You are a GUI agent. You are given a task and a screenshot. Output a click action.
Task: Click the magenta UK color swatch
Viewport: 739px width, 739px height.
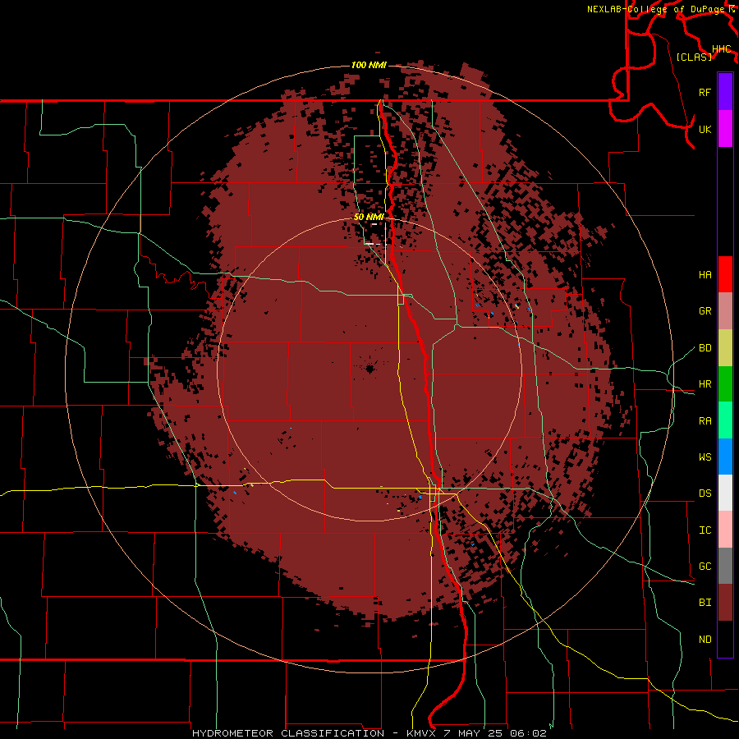tap(725, 129)
